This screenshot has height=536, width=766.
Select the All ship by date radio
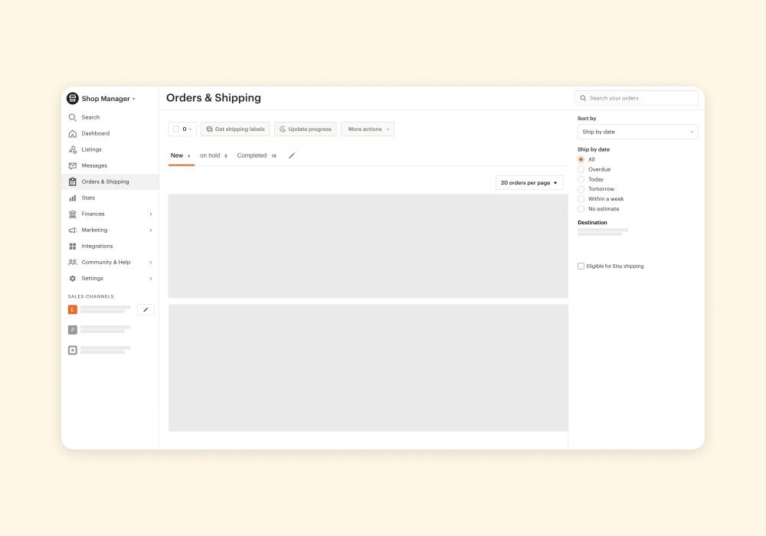pos(581,159)
